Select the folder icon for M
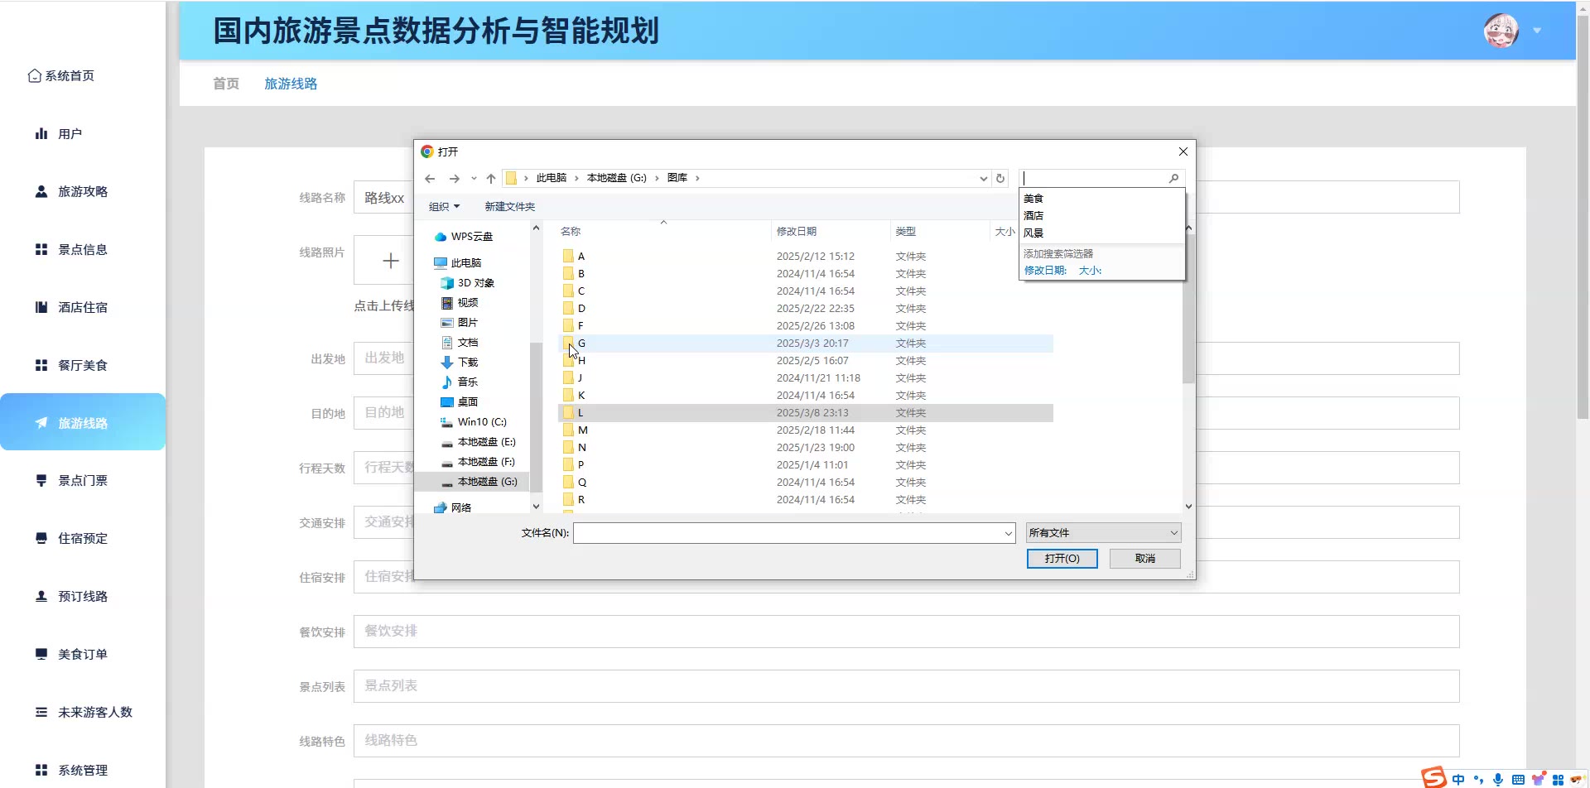This screenshot has height=788, width=1590. coord(568,430)
